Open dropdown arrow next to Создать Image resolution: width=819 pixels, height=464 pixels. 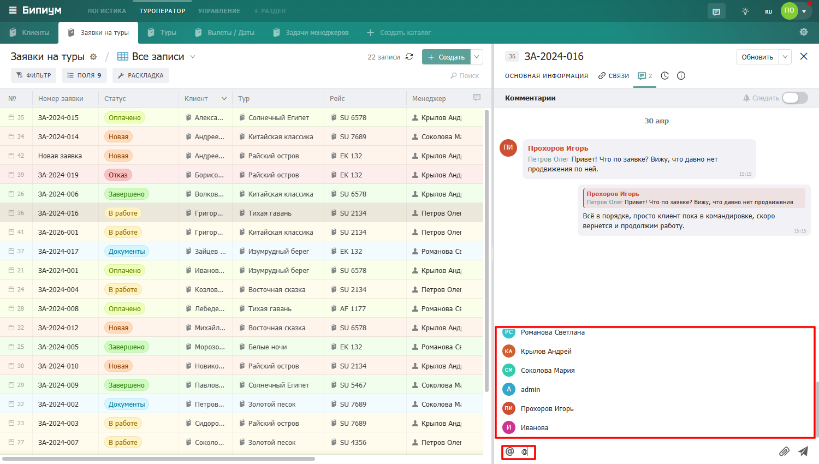click(x=477, y=57)
